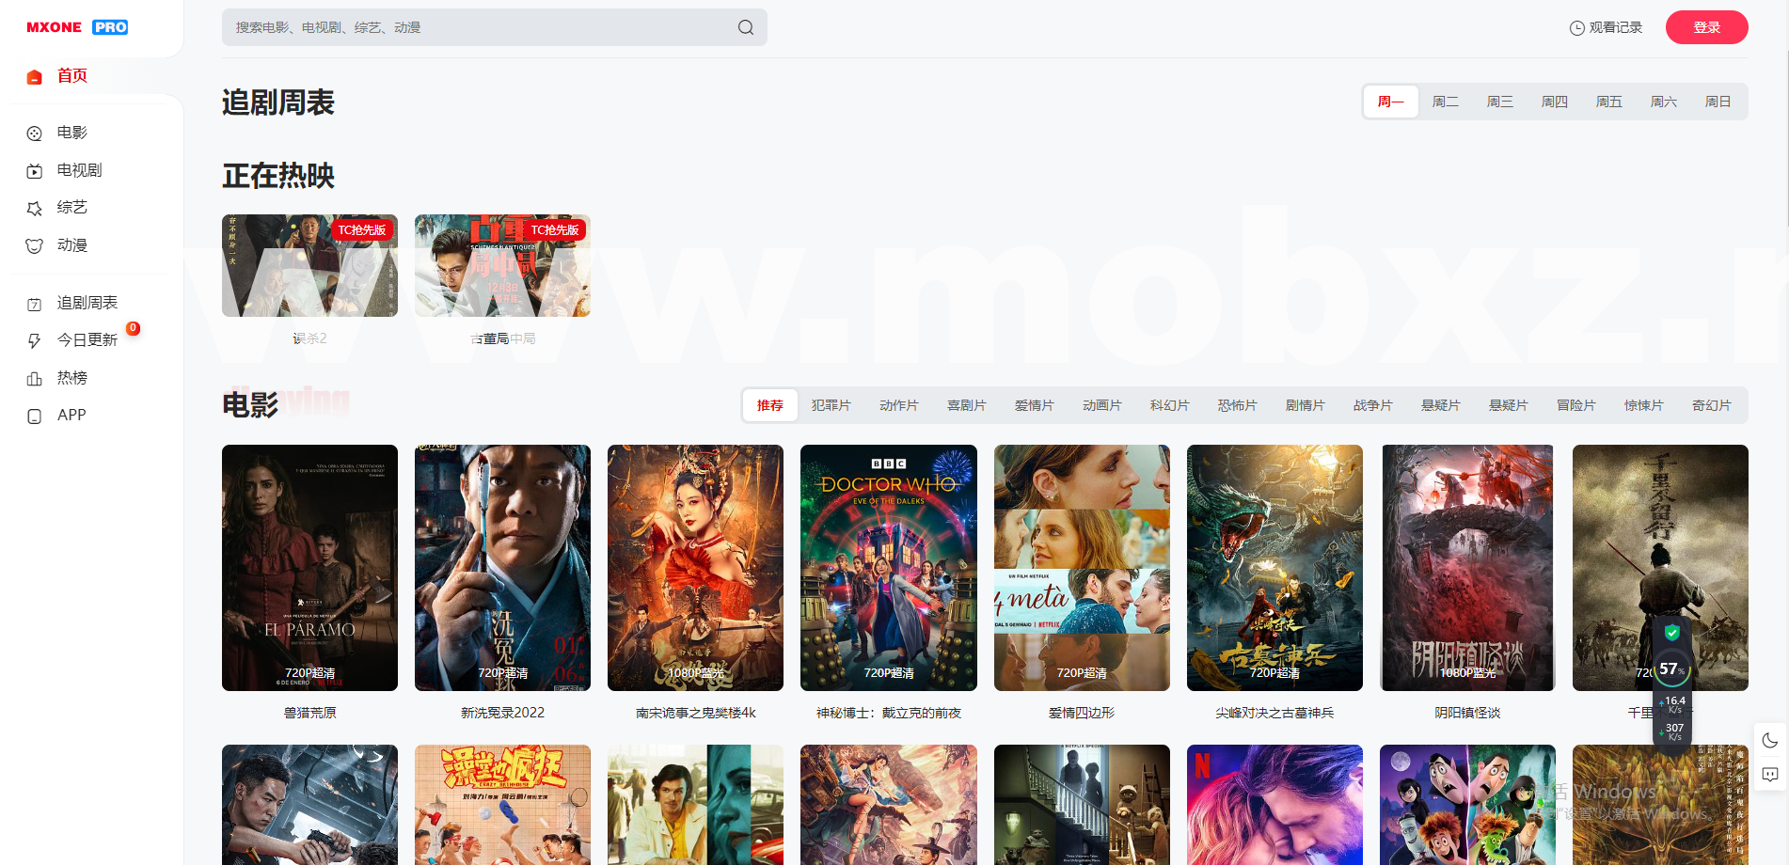Click the home icon beside 首页
Screen dimensions: 1789x865
click(x=35, y=77)
